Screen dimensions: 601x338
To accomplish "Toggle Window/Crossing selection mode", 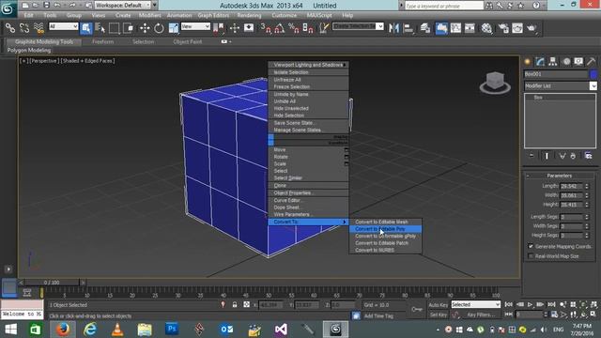I will click(x=129, y=28).
